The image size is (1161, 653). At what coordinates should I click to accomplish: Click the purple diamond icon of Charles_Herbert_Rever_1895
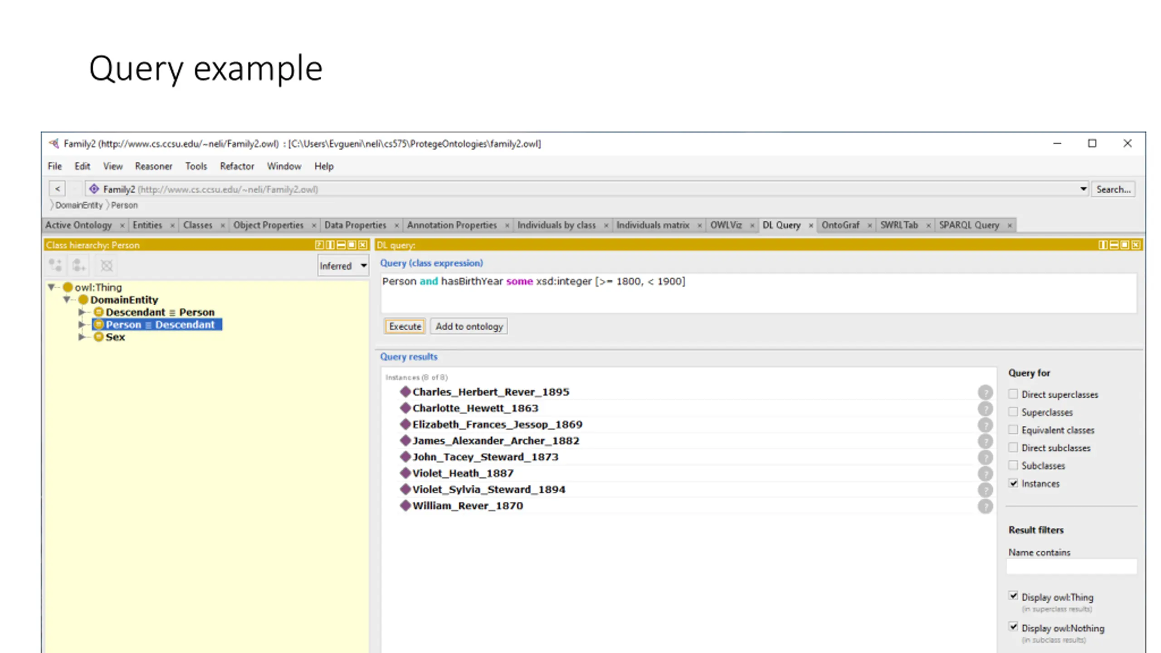[x=405, y=392]
